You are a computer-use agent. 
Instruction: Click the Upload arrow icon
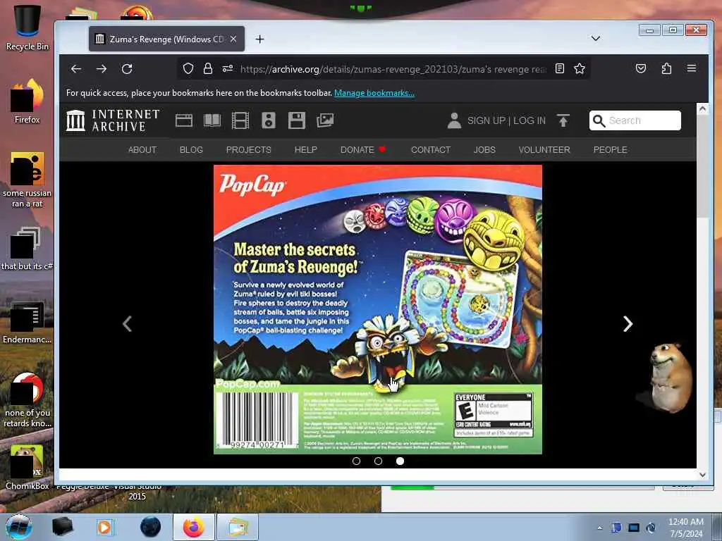click(563, 120)
